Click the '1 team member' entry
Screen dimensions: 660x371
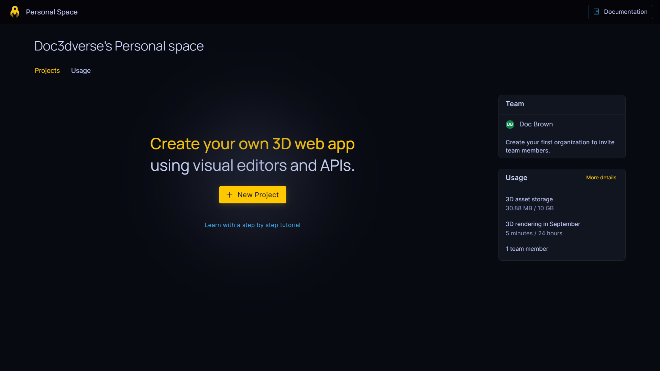click(x=527, y=249)
